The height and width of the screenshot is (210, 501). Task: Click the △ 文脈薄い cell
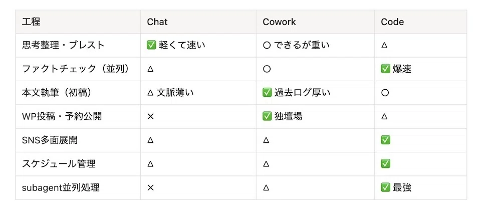pyautogui.click(x=170, y=93)
